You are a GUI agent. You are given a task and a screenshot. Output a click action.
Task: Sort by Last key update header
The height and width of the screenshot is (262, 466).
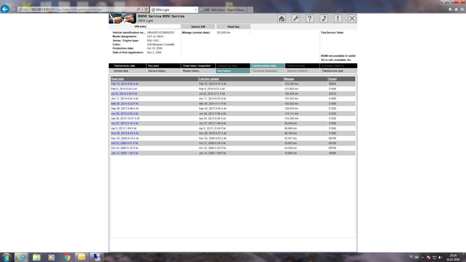coord(209,79)
